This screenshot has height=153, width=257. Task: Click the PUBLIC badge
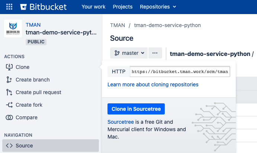coord(36,42)
